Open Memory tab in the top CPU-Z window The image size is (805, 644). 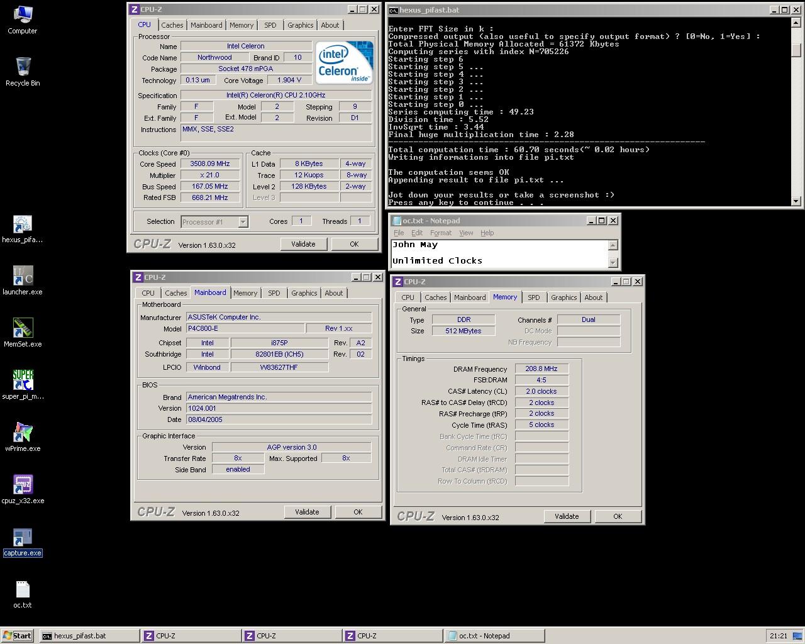[x=241, y=25]
